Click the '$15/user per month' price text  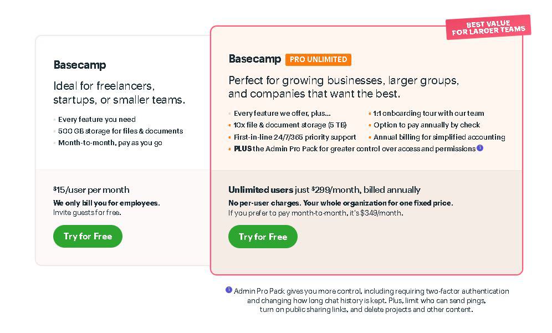[x=91, y=189]
